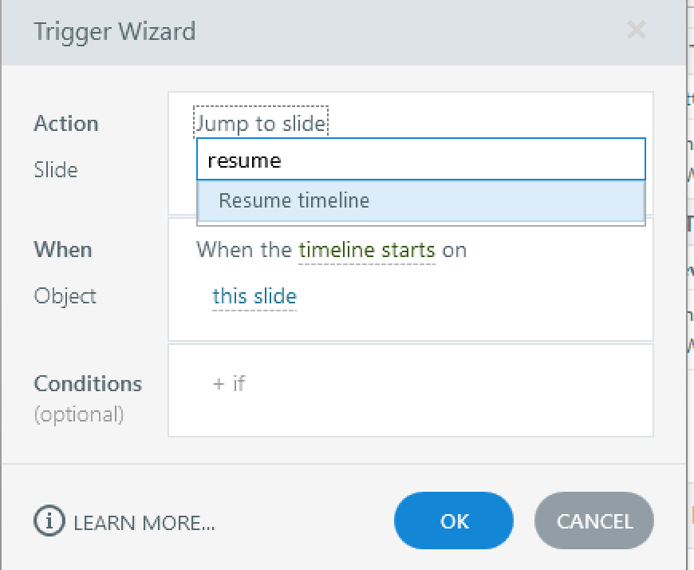Click the bold Action section label
This screenshot has height=570, width=694.
(66, 124)
